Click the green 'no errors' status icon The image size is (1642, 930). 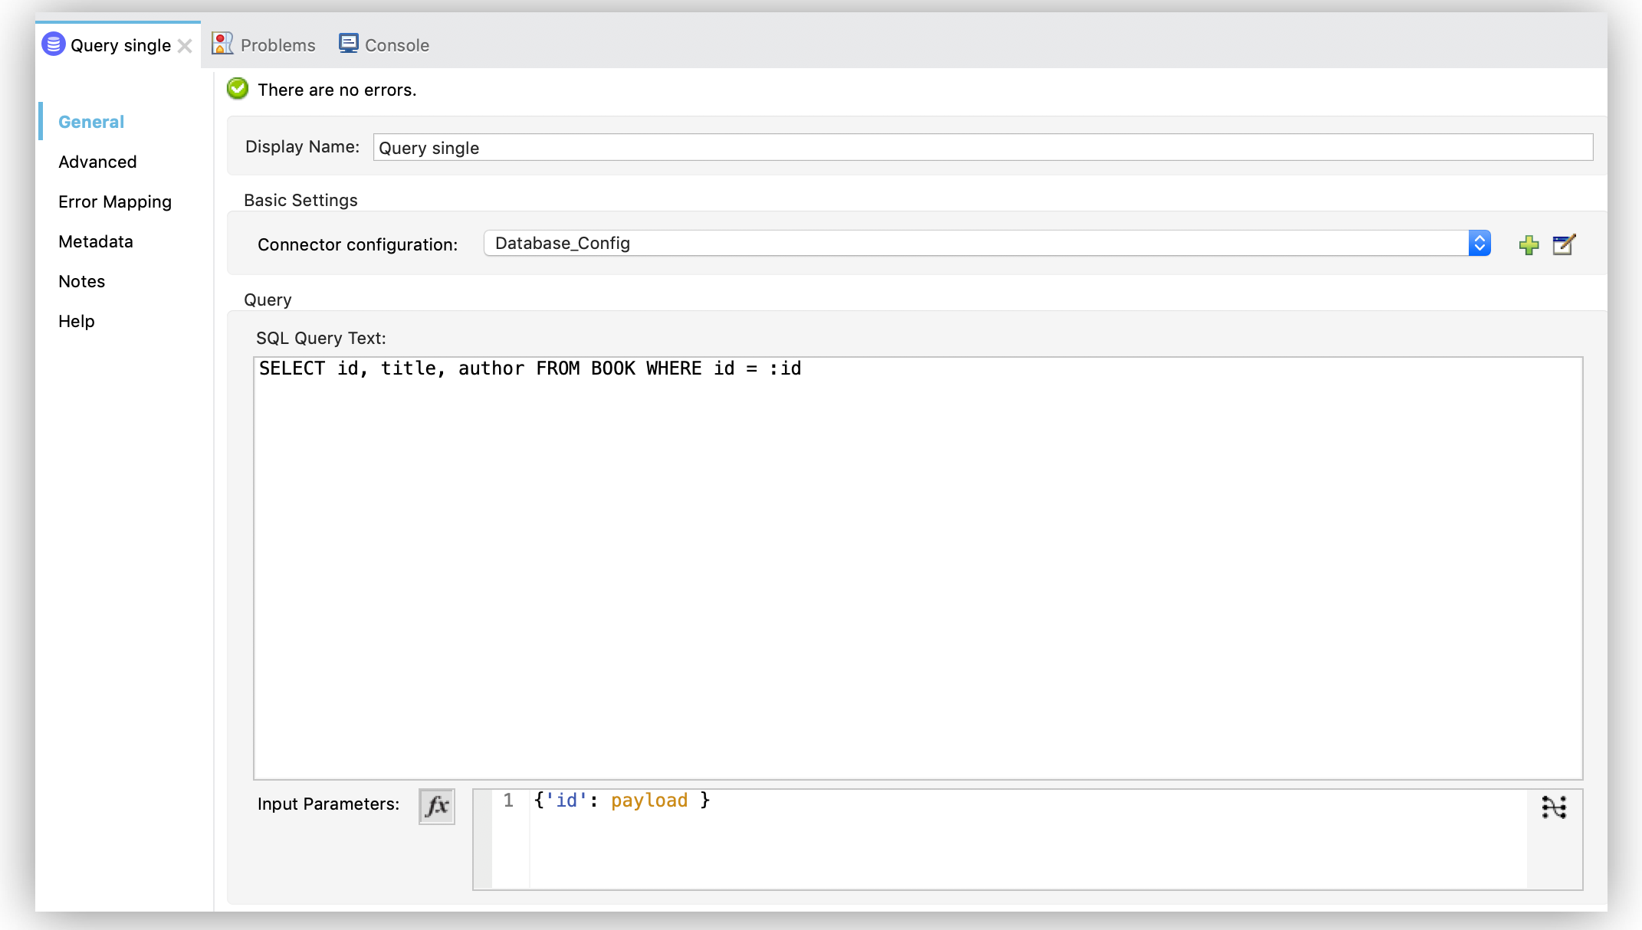[237, 89]
